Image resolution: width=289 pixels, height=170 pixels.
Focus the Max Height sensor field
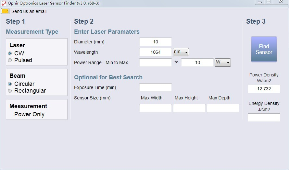coord(189,108)
